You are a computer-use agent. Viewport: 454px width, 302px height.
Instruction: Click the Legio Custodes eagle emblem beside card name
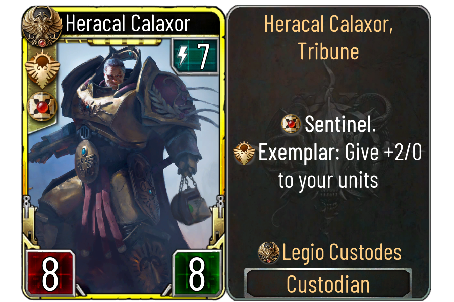click(x=42, y=27)
